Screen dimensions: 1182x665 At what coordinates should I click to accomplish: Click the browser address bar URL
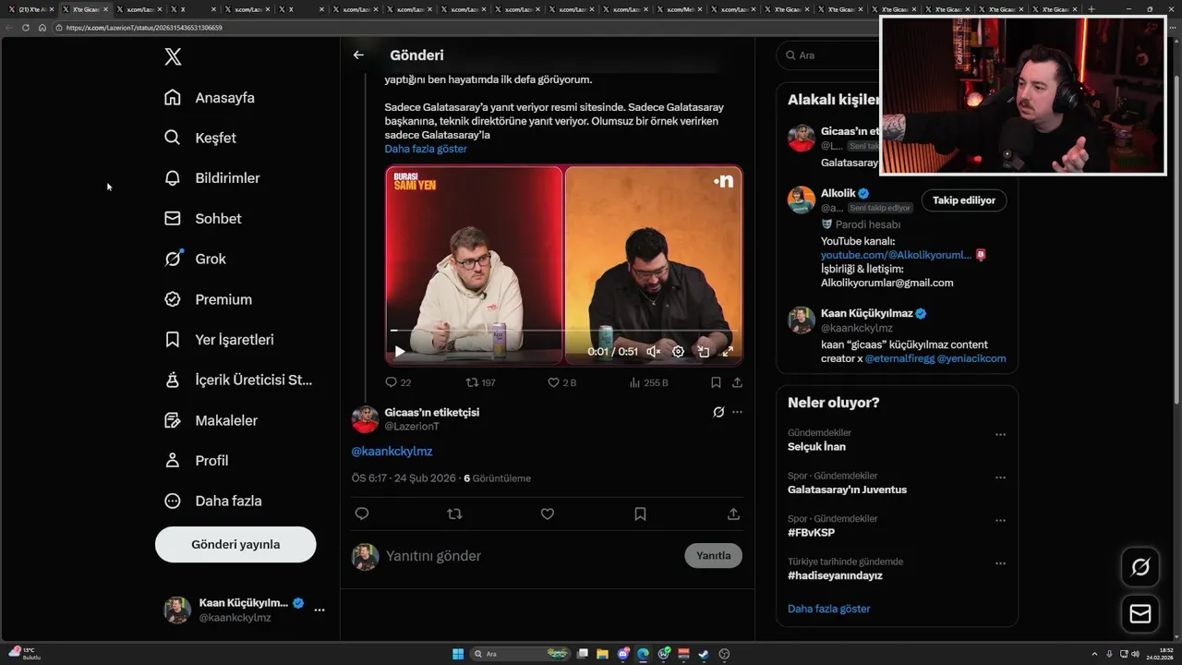(x=144, y=28)
